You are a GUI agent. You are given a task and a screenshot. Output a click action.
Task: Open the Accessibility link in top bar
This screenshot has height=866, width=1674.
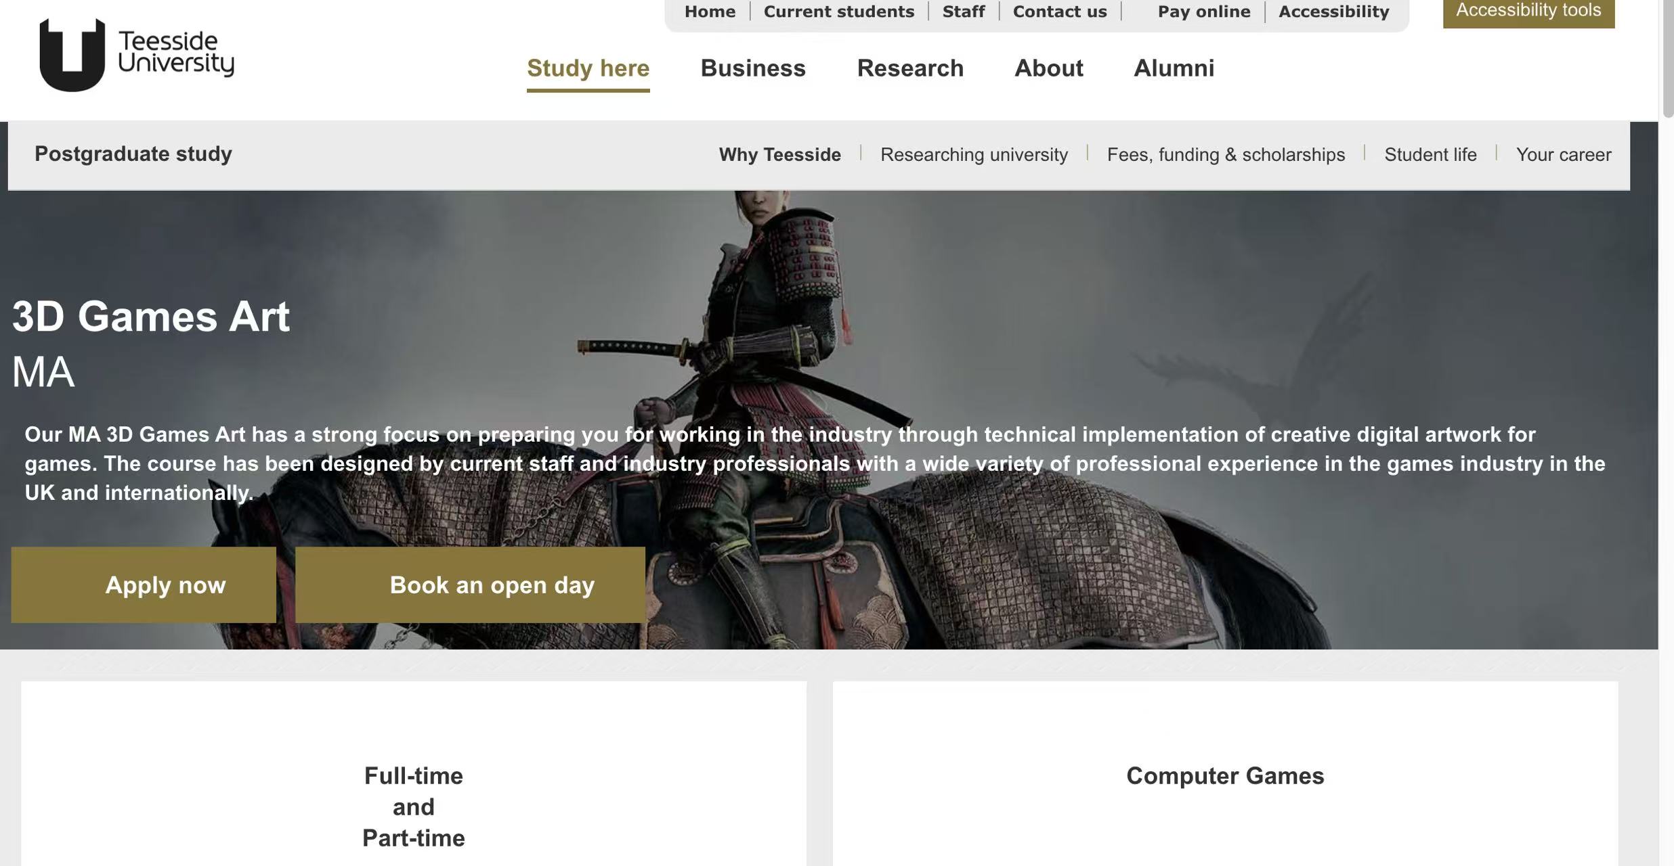click(1333, 12)
